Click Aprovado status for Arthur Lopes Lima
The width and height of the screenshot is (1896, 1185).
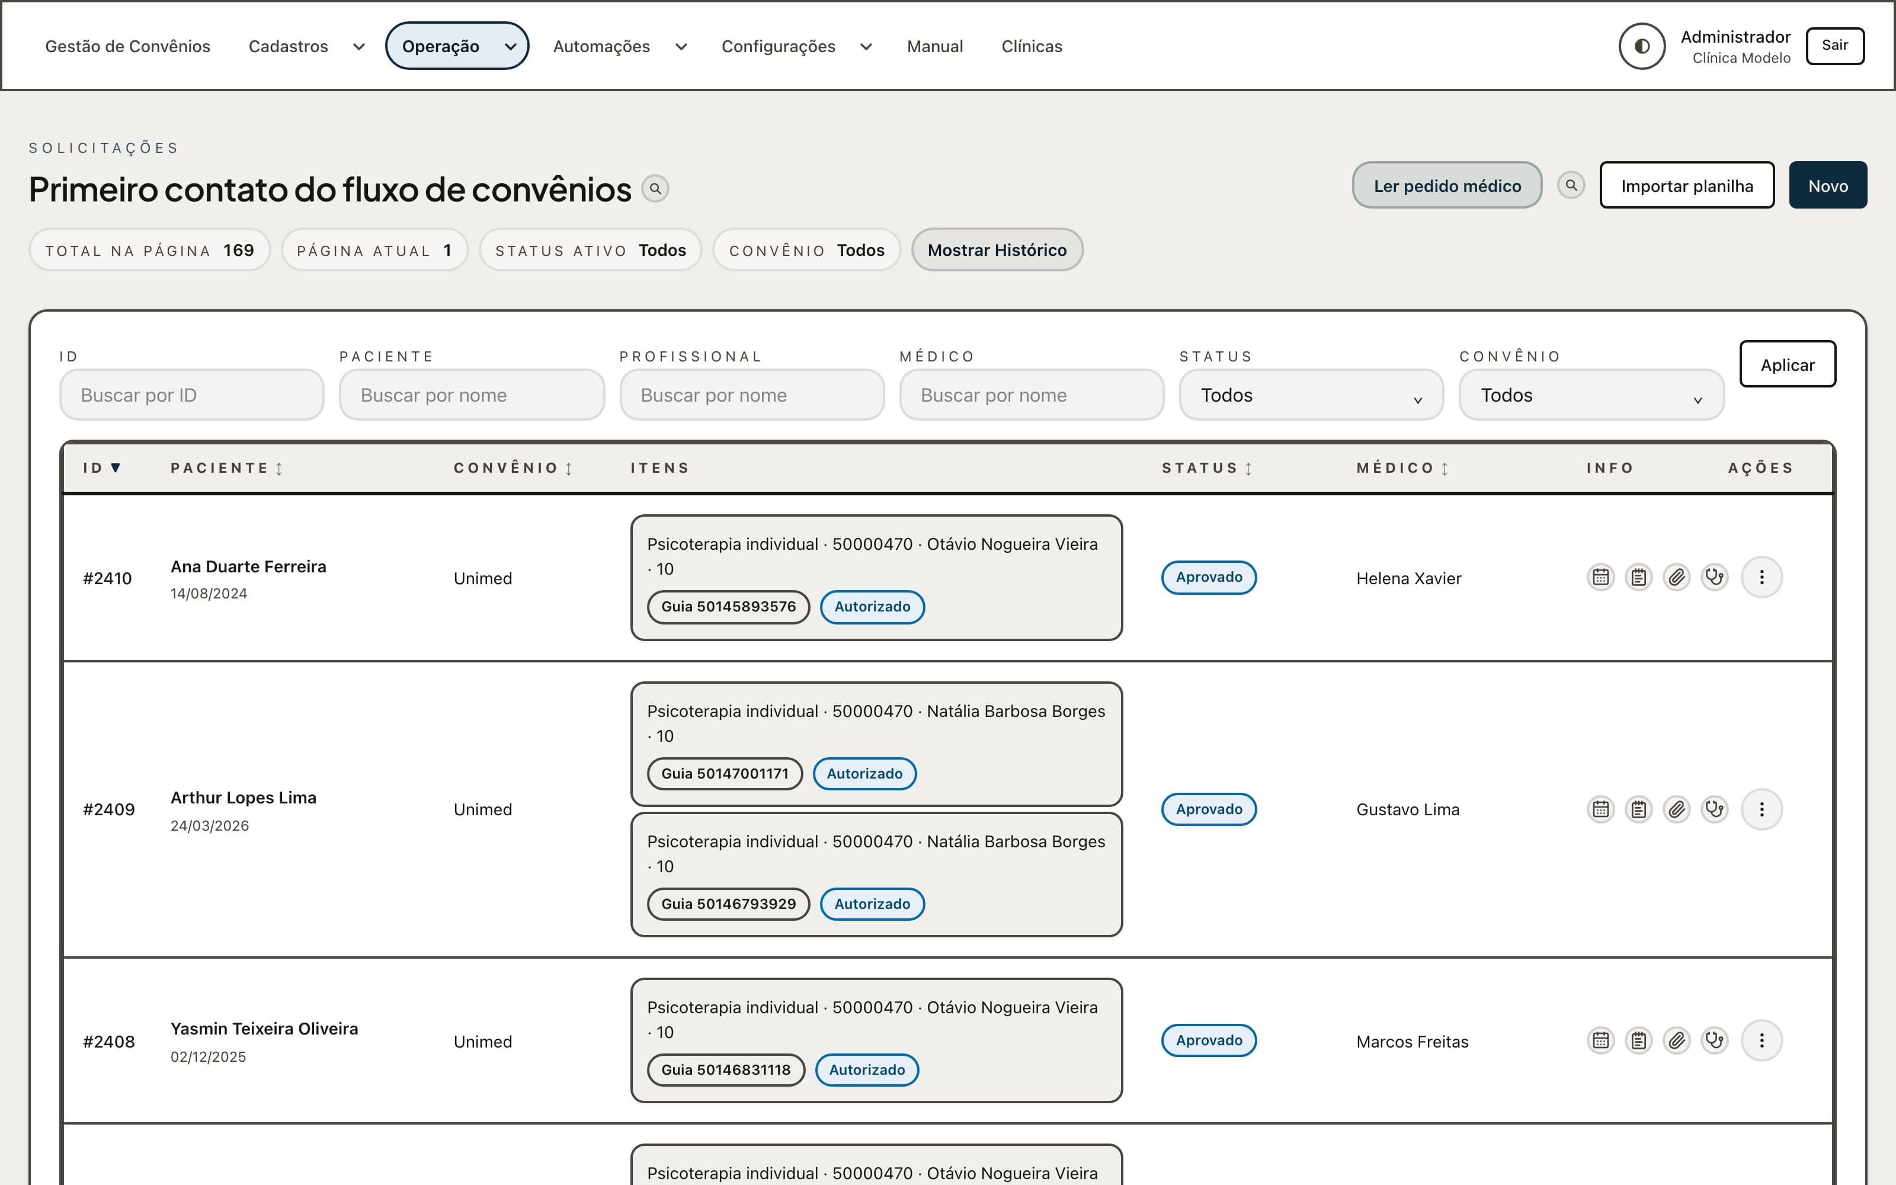1209,809
